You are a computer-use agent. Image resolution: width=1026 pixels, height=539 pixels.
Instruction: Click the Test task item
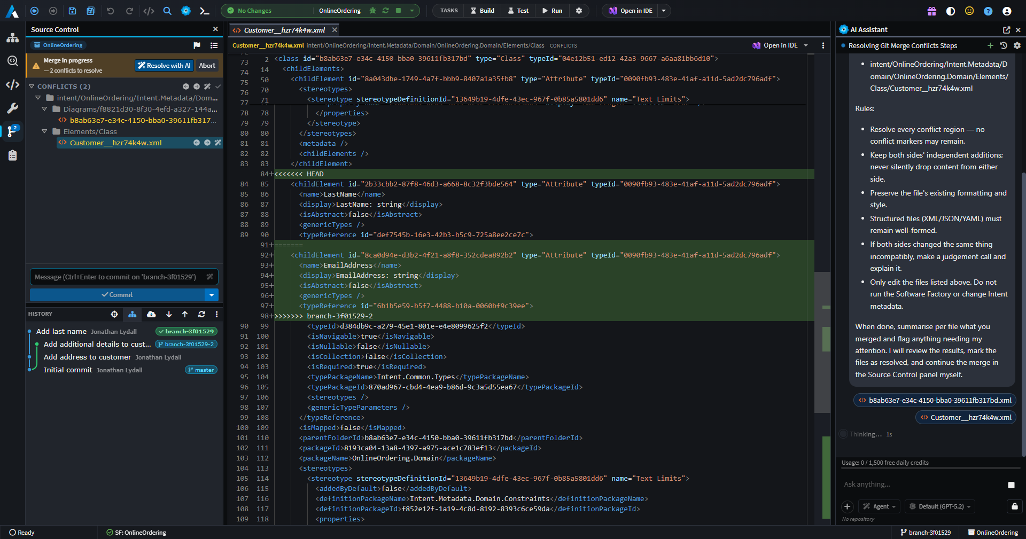point(518,11)
